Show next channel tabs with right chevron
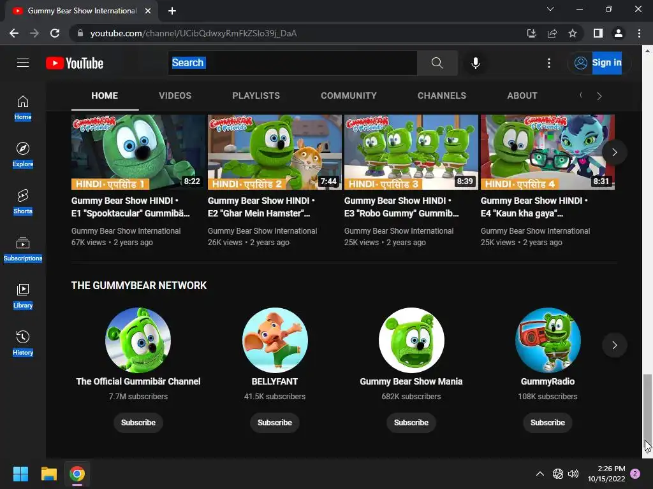This screenshot has width=653, height=489. point(599,96)
